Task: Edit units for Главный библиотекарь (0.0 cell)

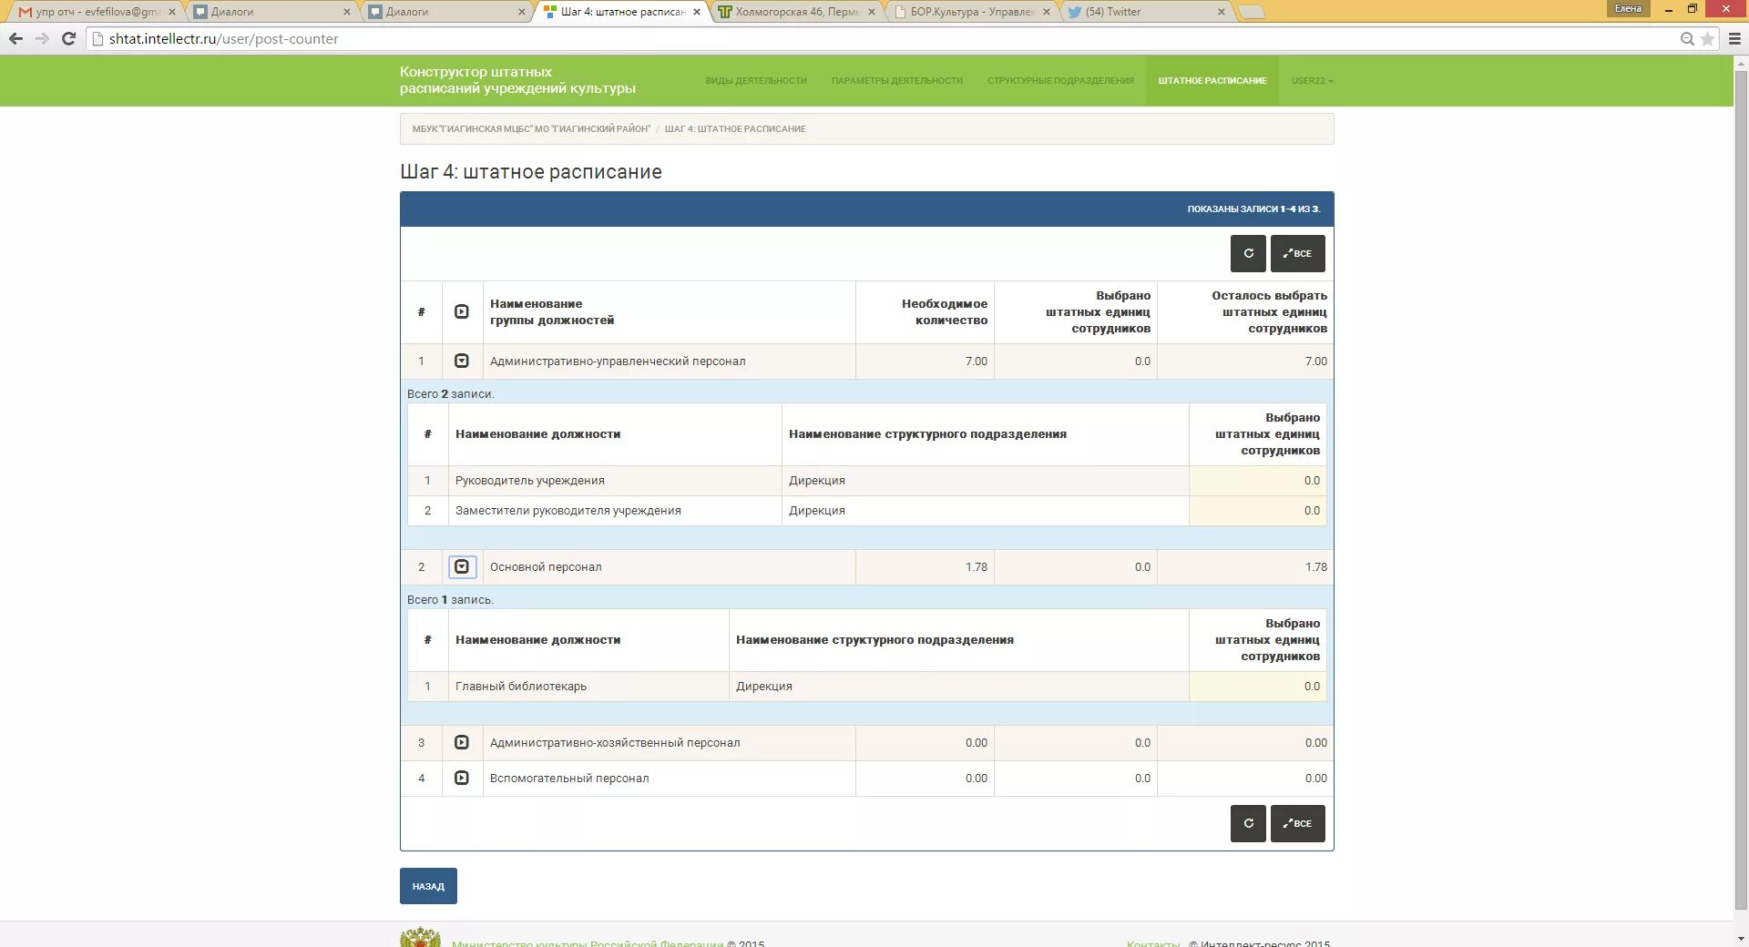Action: pos(1257,687)
